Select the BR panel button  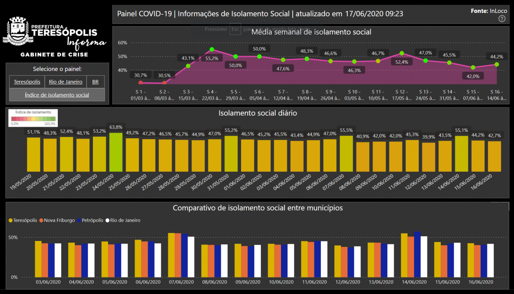coord(96,82)
